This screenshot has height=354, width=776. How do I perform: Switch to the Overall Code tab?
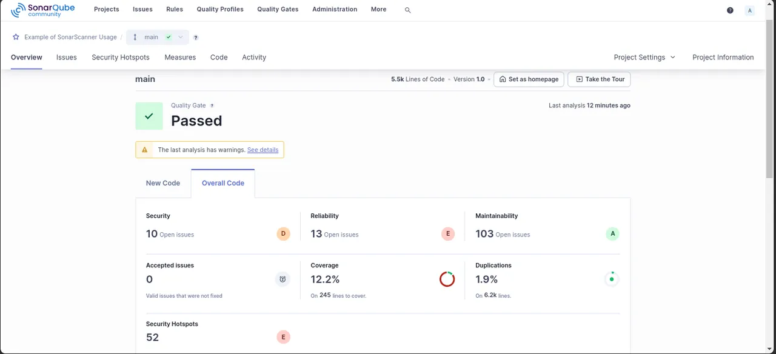(x=223, y=183)
